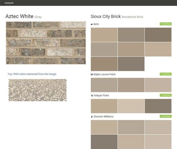Open the Ralph Lauren Paint heading
Image resolution: width=177 pixels, height=149 pixels.
(105, 74)
